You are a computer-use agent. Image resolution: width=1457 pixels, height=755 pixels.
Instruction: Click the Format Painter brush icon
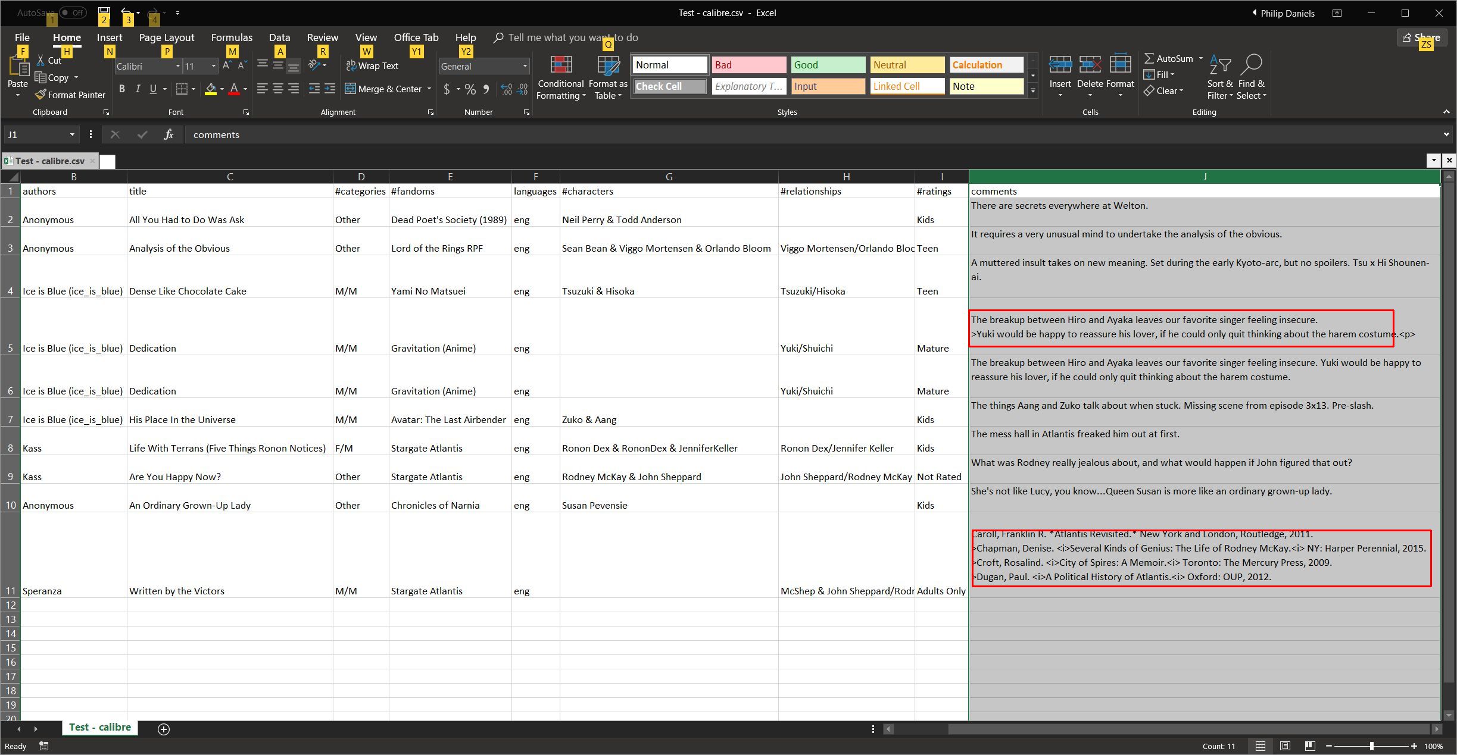point(40,95)
